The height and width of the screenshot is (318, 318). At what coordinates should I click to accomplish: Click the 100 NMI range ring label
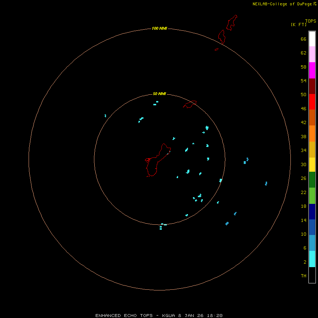159,28
